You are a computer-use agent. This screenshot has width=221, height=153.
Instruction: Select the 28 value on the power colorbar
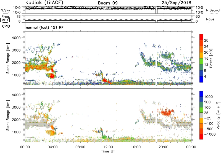click(x=206, y=40)
